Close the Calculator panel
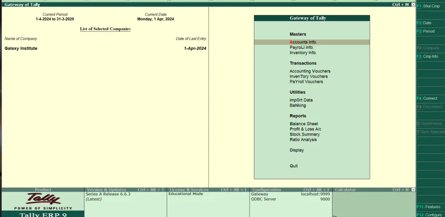445x217 pixels. click(413, 190)
